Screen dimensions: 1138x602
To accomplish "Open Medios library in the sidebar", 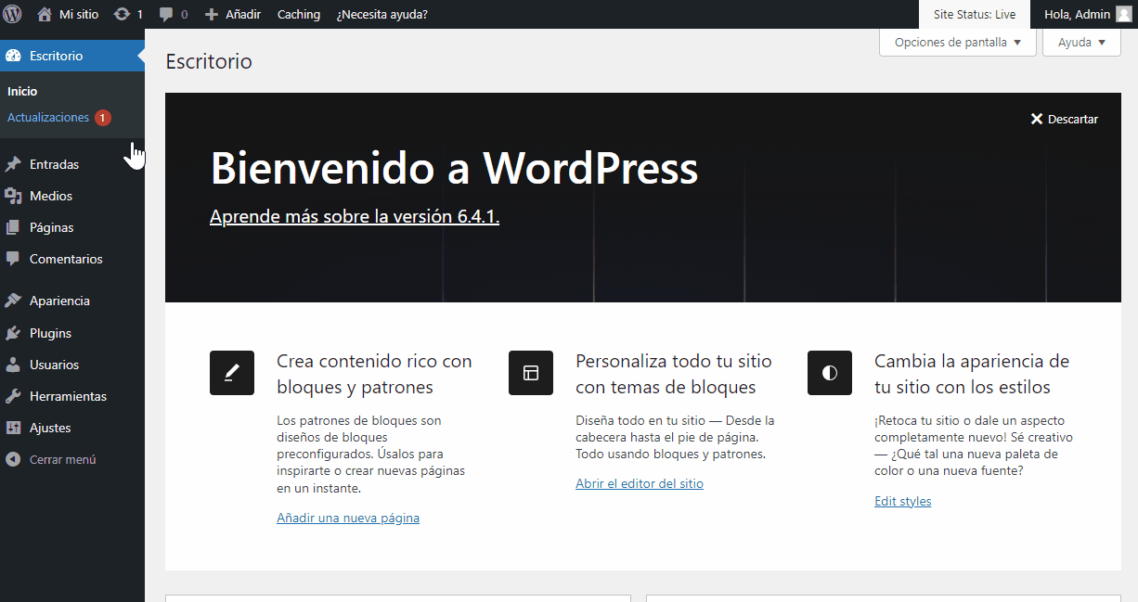I will [72, 196].
